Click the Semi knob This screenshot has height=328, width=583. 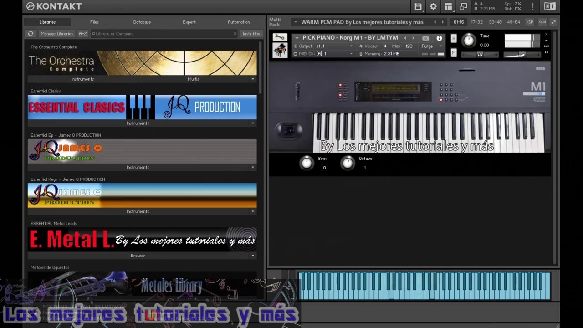coord(307,163)
